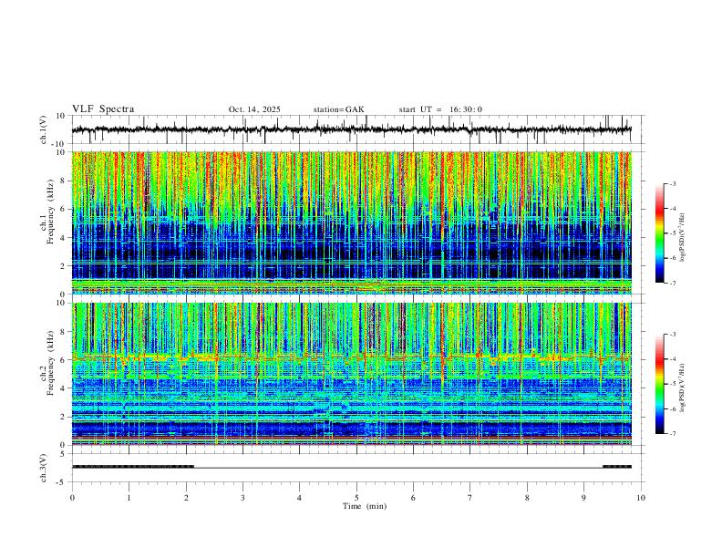Click time axis tick label "5"

pyautogui.click(x=356, y=498)
